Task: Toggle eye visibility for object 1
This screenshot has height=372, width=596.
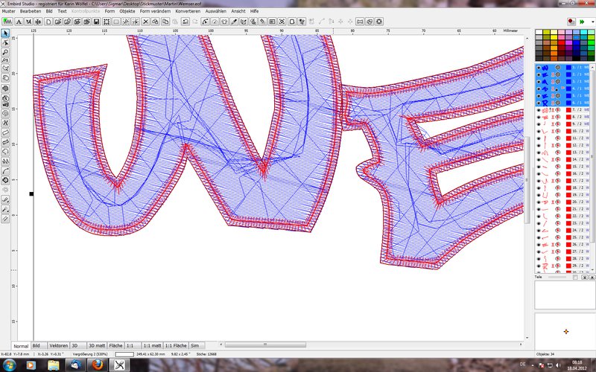Action: [x=538, y=68]
